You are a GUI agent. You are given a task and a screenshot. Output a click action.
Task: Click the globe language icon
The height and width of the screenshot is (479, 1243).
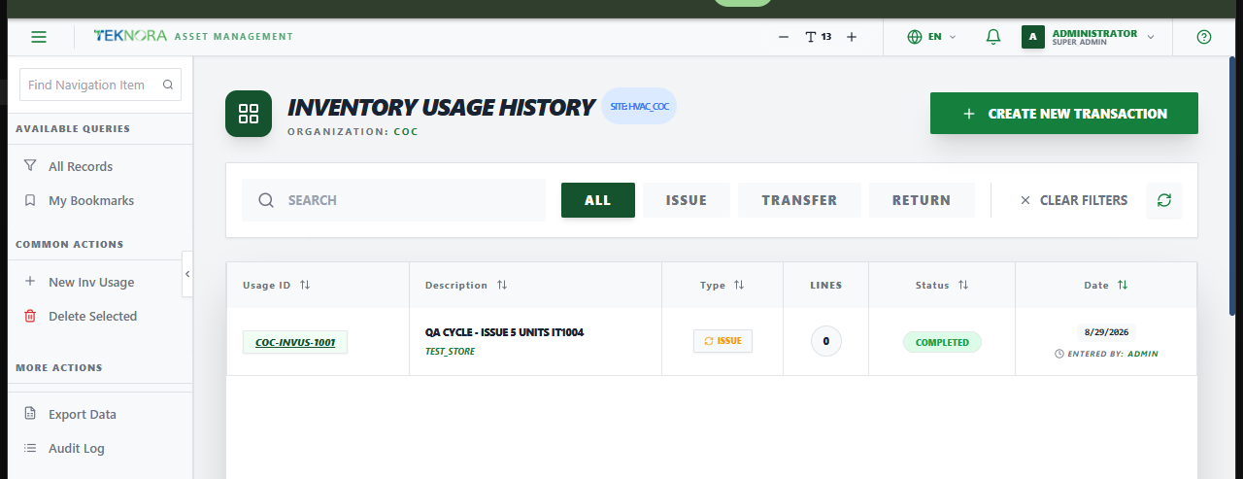tap(914, 37)
